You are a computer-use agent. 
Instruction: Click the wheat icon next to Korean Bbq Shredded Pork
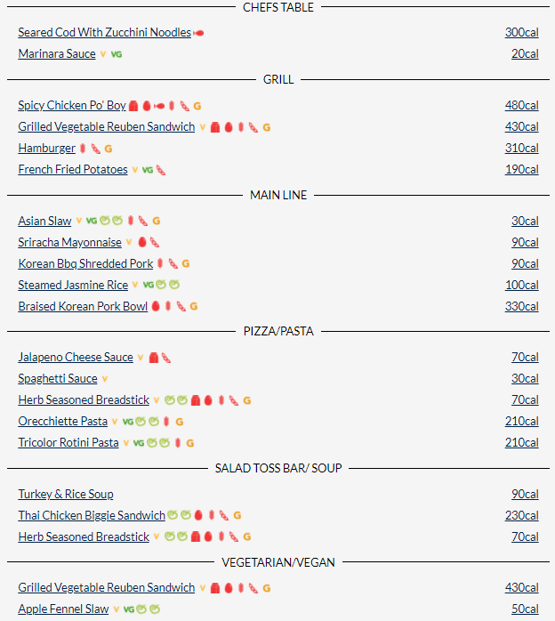pyautogui.click(x=161, y=264)
